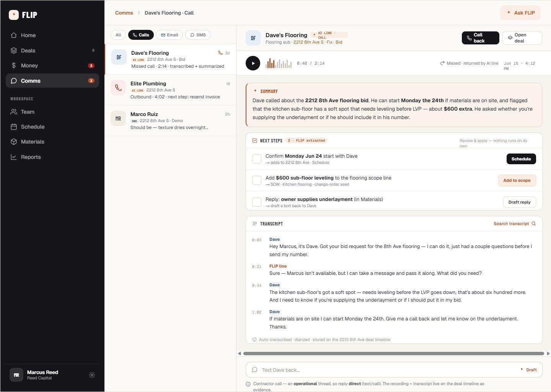Viewport: 551px width, 392px height.
Task: Click the phone icon beside 3d
Action: pyautogui.click(x=220, y=53)
